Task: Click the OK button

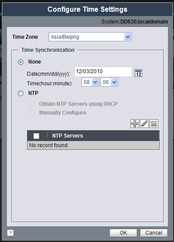Action: (123, 233)
